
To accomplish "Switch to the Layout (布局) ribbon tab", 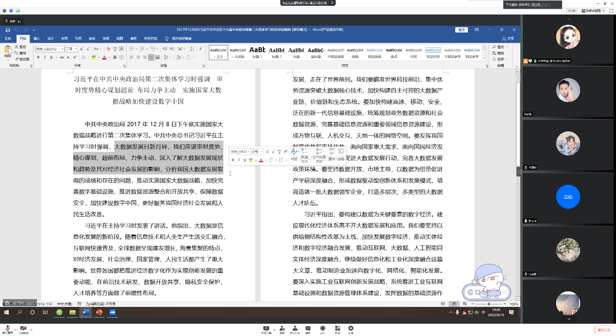I will (x=64, y=38).
